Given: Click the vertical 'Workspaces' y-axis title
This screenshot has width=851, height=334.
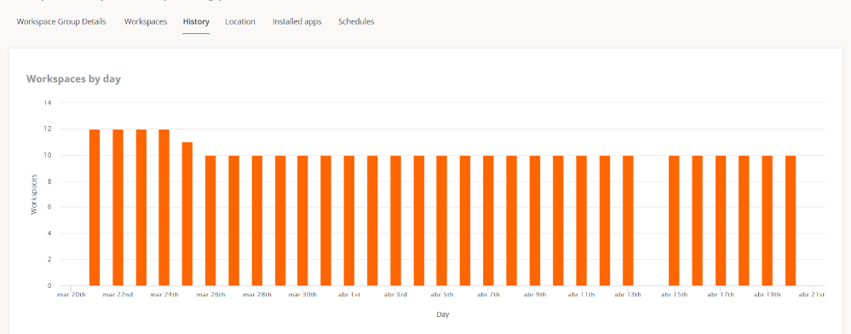Looking at the screenshot, I should pyautogui.click(x=34, y=194).
